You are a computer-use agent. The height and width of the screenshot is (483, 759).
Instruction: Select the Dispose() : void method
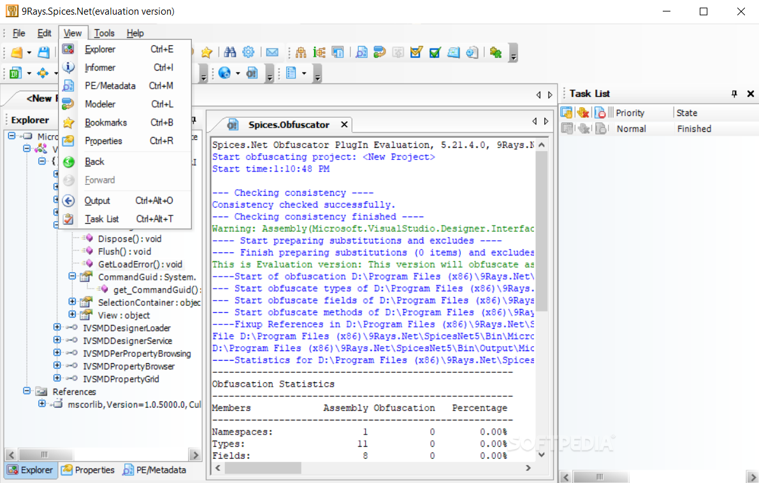(130, 238)
